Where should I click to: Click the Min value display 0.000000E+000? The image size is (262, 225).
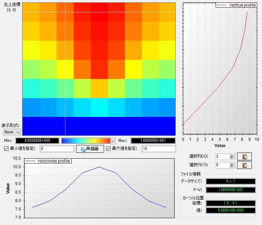(37, 141)
